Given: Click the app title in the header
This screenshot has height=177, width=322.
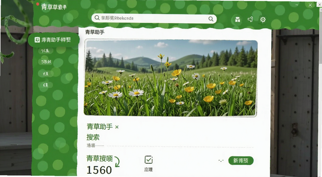Looking at the screenshot, I should coord(54,7).
